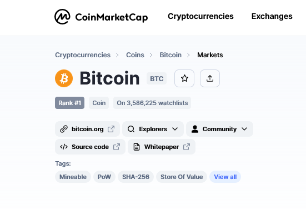The width and height of the screenshot is (306, 209).
Task: Click View all tags button
Action: [x=225, y=177]
